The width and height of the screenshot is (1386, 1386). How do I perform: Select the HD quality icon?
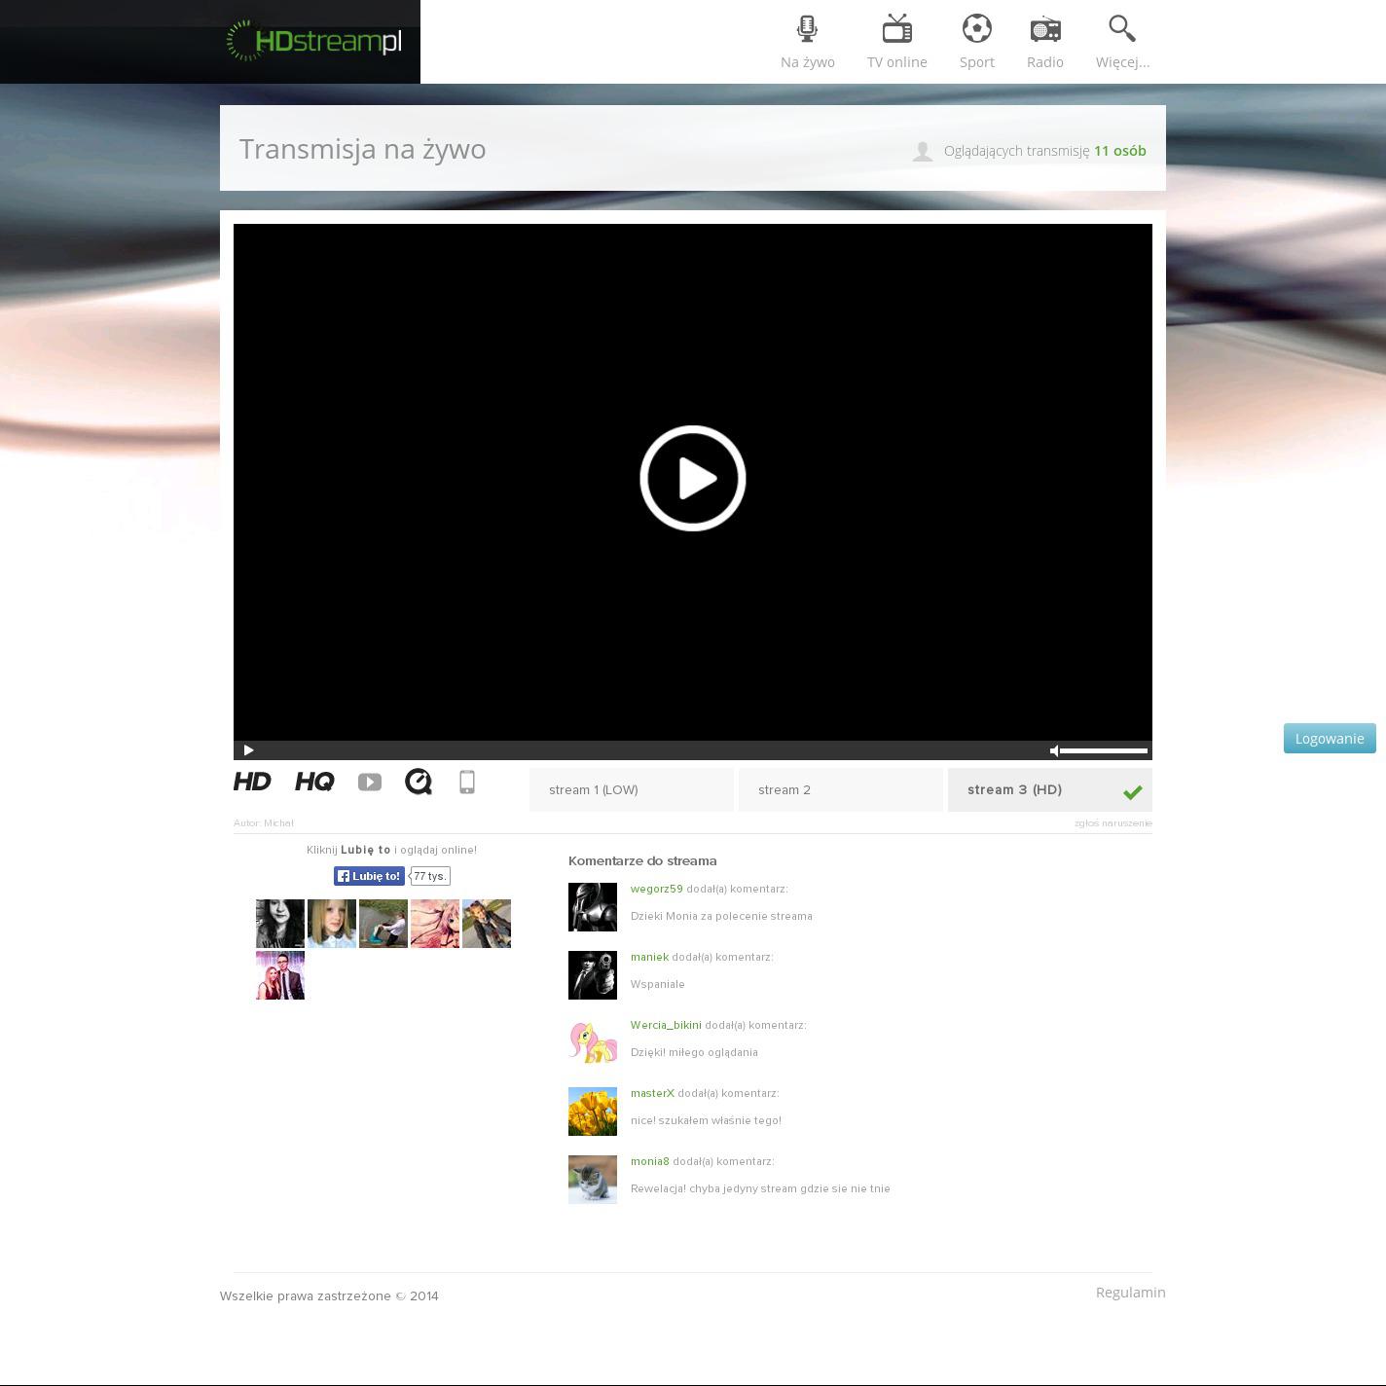(252, 782)
